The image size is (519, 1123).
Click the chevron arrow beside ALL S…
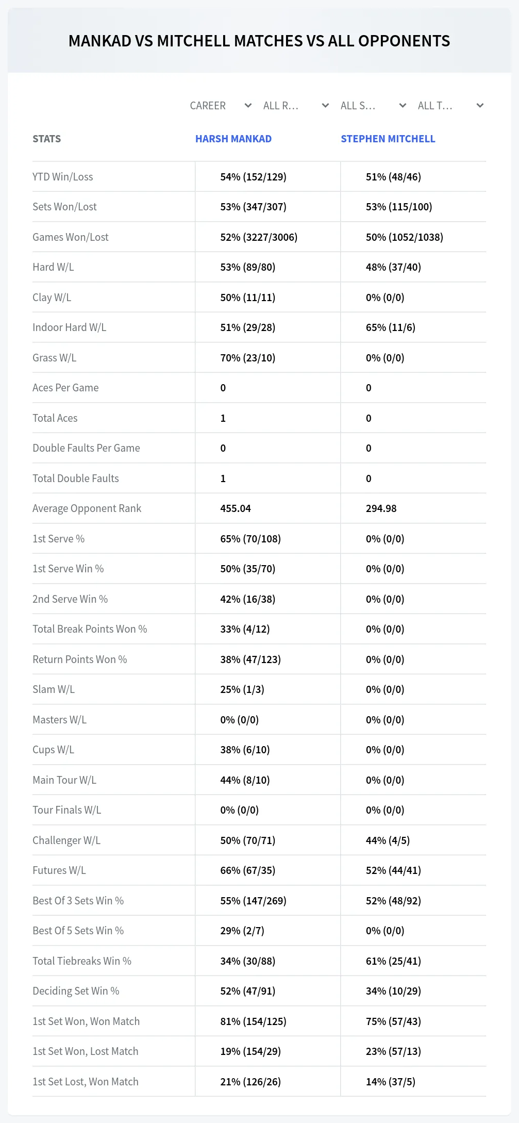(x=403, y=106)
